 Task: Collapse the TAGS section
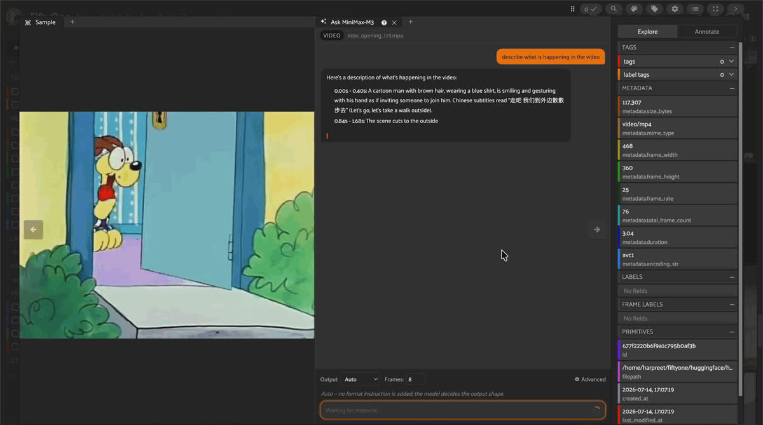[x=732, y=48]
